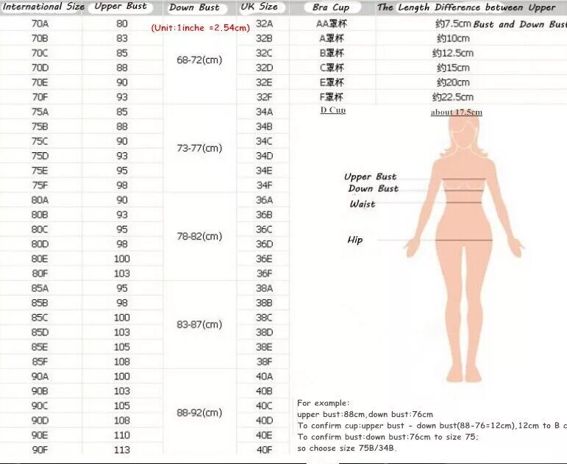Select the 40A UK size cell
Viewport: 567px width, 464px height.
tap(264, 376)
